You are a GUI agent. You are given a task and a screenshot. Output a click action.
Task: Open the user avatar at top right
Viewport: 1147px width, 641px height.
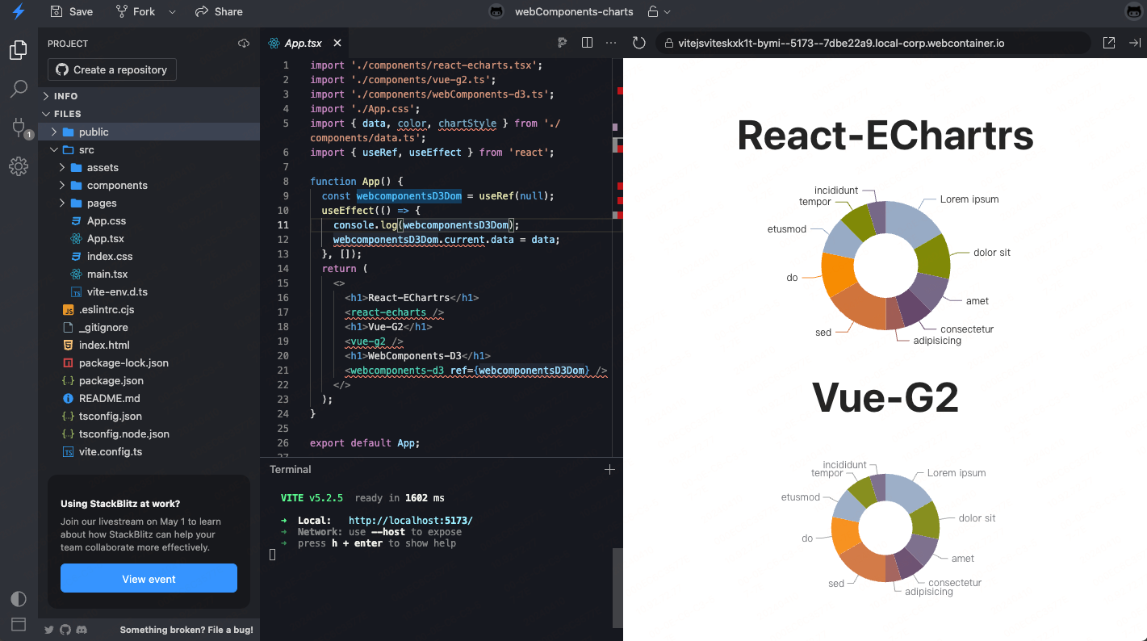pos(1134,11)
